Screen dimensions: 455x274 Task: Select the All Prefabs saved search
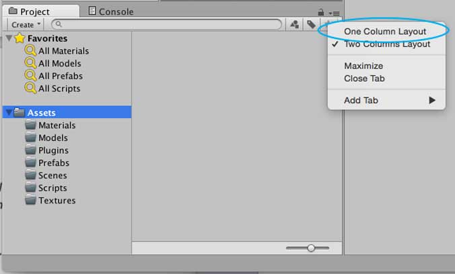pyautogui.click(x=61, y=76)
